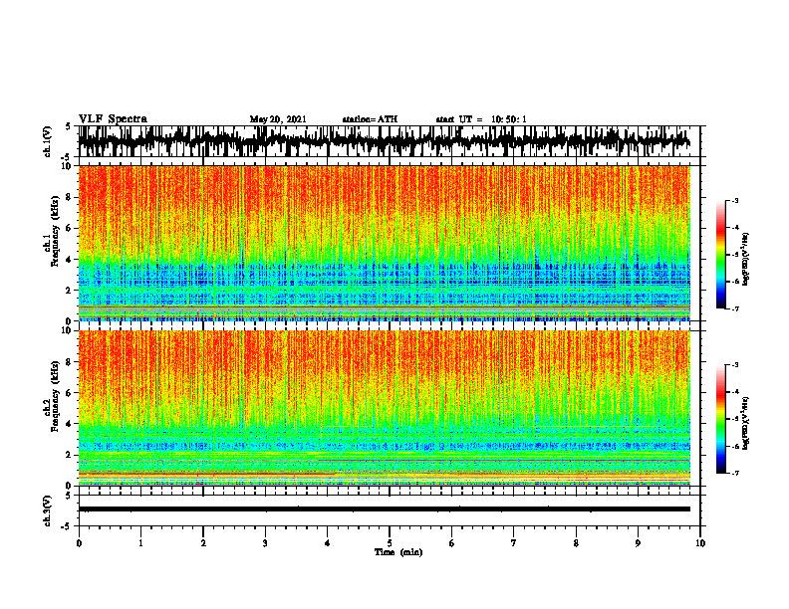789x609 pixels.
Task: Click the "-7" label on ch.1 color bar
Action: click(734, 308)
